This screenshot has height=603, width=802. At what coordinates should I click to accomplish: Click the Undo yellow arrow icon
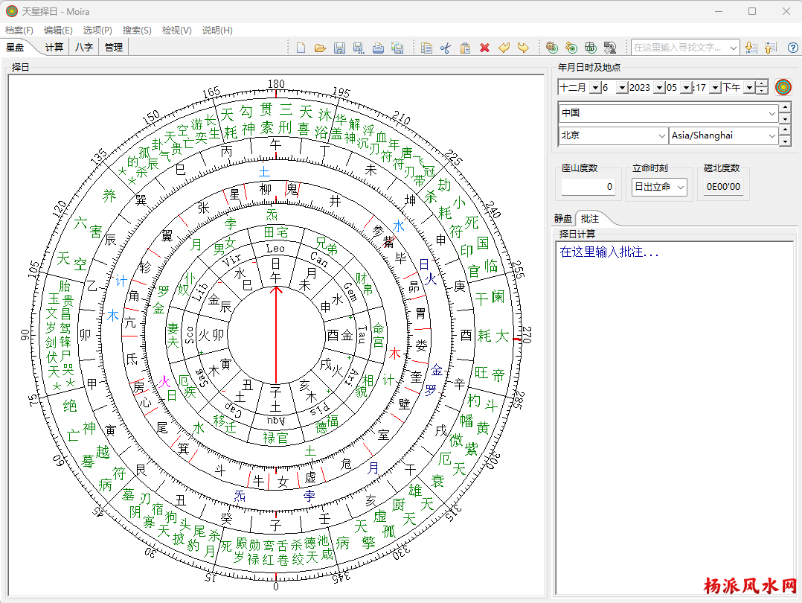[504, 48]
